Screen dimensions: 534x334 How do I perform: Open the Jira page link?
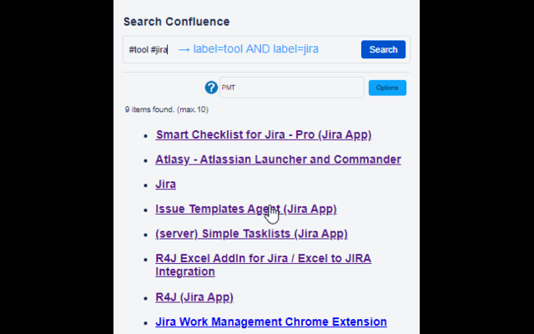pos(165,184)
